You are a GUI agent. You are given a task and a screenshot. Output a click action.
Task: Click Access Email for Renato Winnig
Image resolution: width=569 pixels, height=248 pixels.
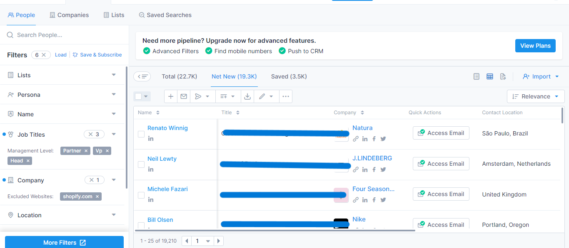[x=441, y=133]
